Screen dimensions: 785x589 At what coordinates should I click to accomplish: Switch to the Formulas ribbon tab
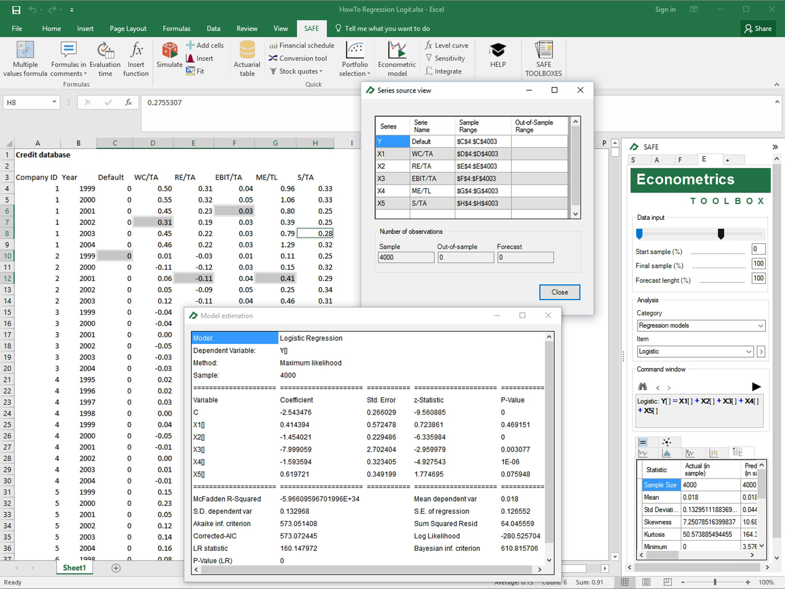[x=177, y=29]
